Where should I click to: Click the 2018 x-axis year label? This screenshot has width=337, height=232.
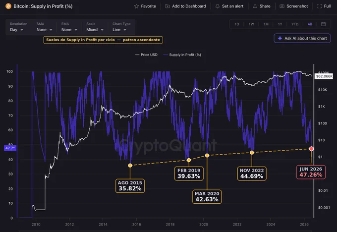(x=170, y=225)
